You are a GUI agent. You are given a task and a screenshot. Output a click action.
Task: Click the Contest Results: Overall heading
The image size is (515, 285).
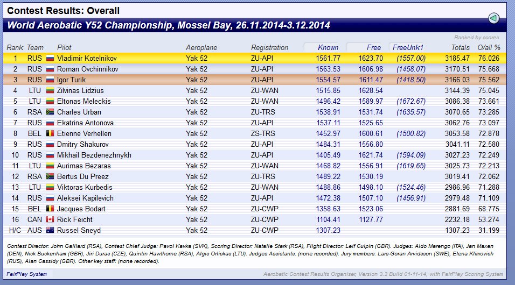(63, 11)
